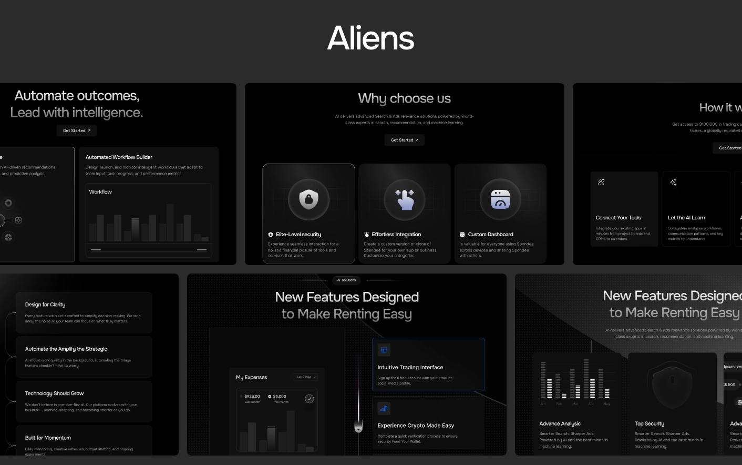Viewport: 742px width, 465px height.
Task: Select the $3,000 This month radio dot
Action: (270, 396)
